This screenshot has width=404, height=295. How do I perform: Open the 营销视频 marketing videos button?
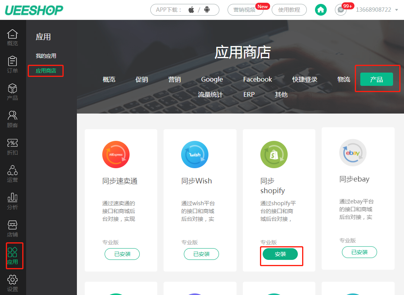click(x=246, y=10)
